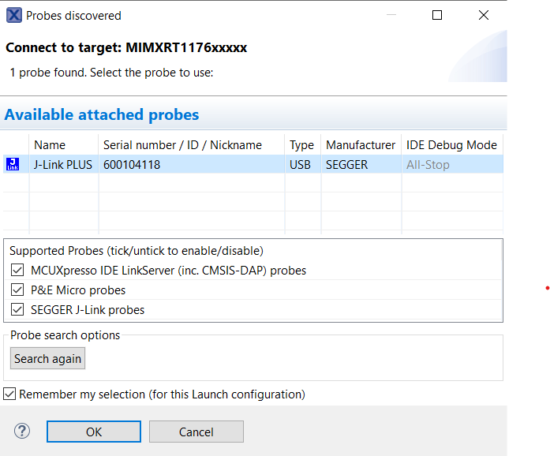Click serial number 600104118 cell

coord(132,165)
